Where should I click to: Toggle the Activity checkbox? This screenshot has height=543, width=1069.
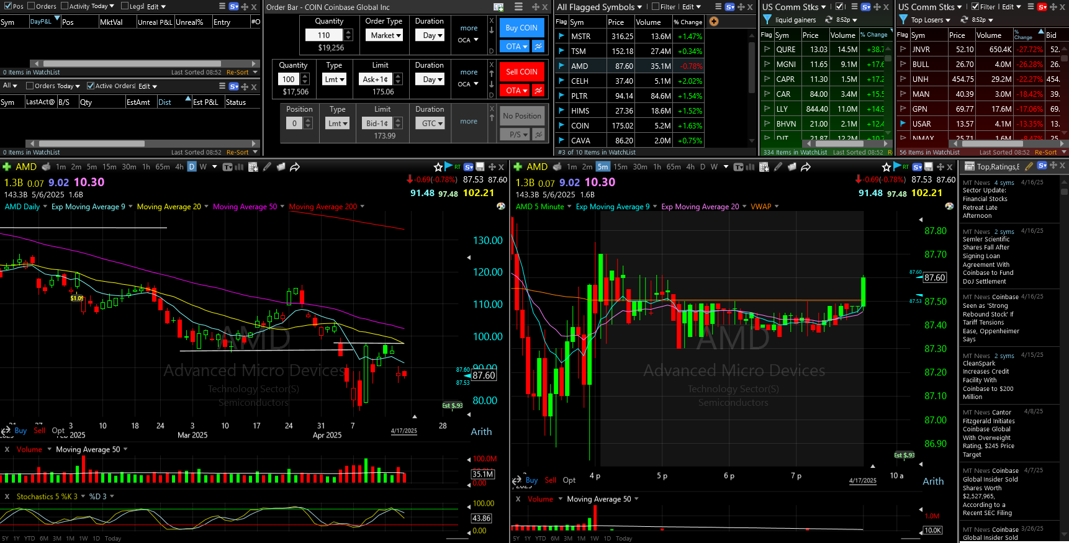pos(65,6)
